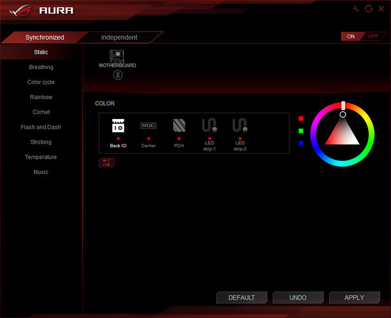This screenshot has height=318, width=391.
Task: Choose the Rainbow effect
Action: (x=41, y=97)
